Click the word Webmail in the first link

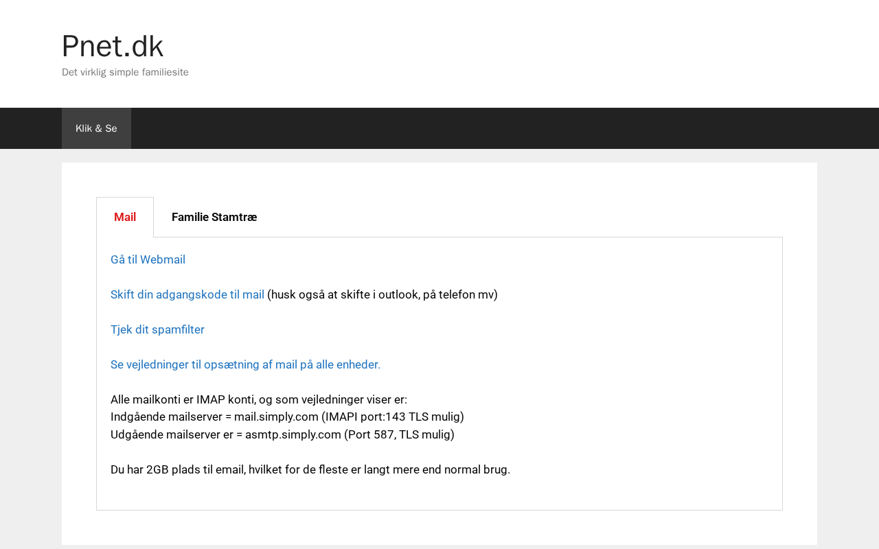163,259
